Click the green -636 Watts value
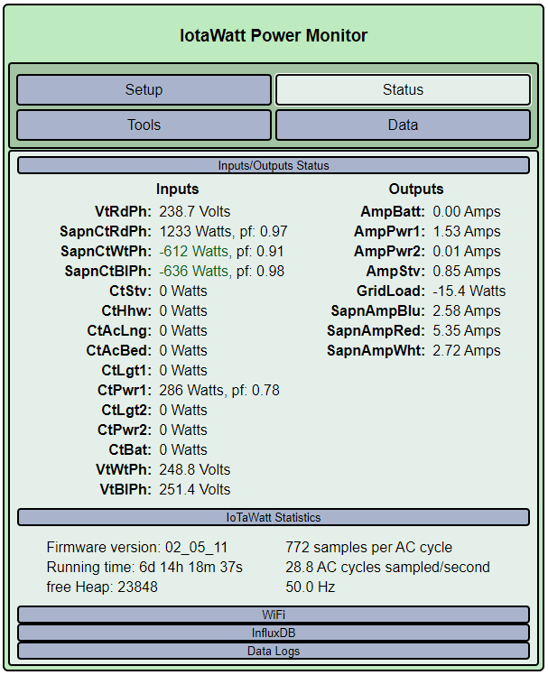Screen dimensions: 548x675 coord(193,271)
